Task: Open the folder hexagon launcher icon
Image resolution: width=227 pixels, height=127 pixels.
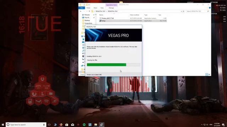Action: 51,94
